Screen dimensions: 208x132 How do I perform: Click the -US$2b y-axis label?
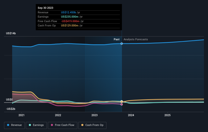pos(11,109)
